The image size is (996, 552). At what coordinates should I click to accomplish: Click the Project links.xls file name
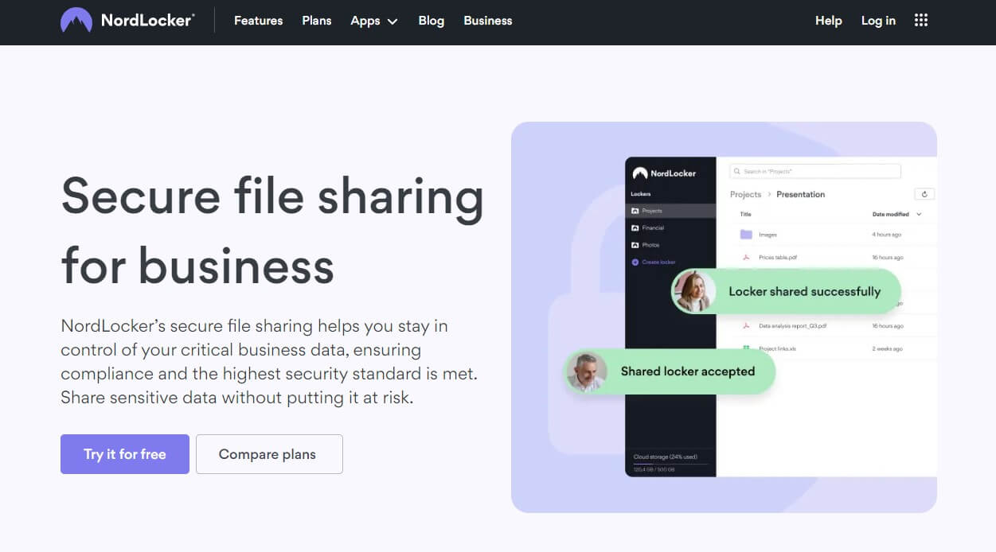[777, 348]
